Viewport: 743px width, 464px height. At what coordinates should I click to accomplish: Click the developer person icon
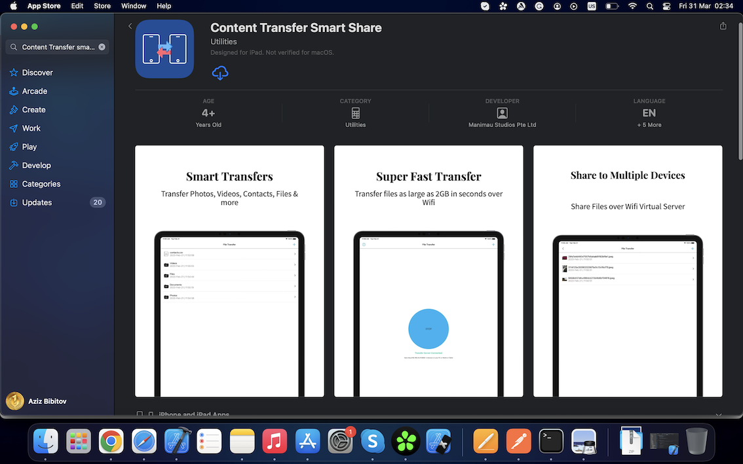(502, 113)
